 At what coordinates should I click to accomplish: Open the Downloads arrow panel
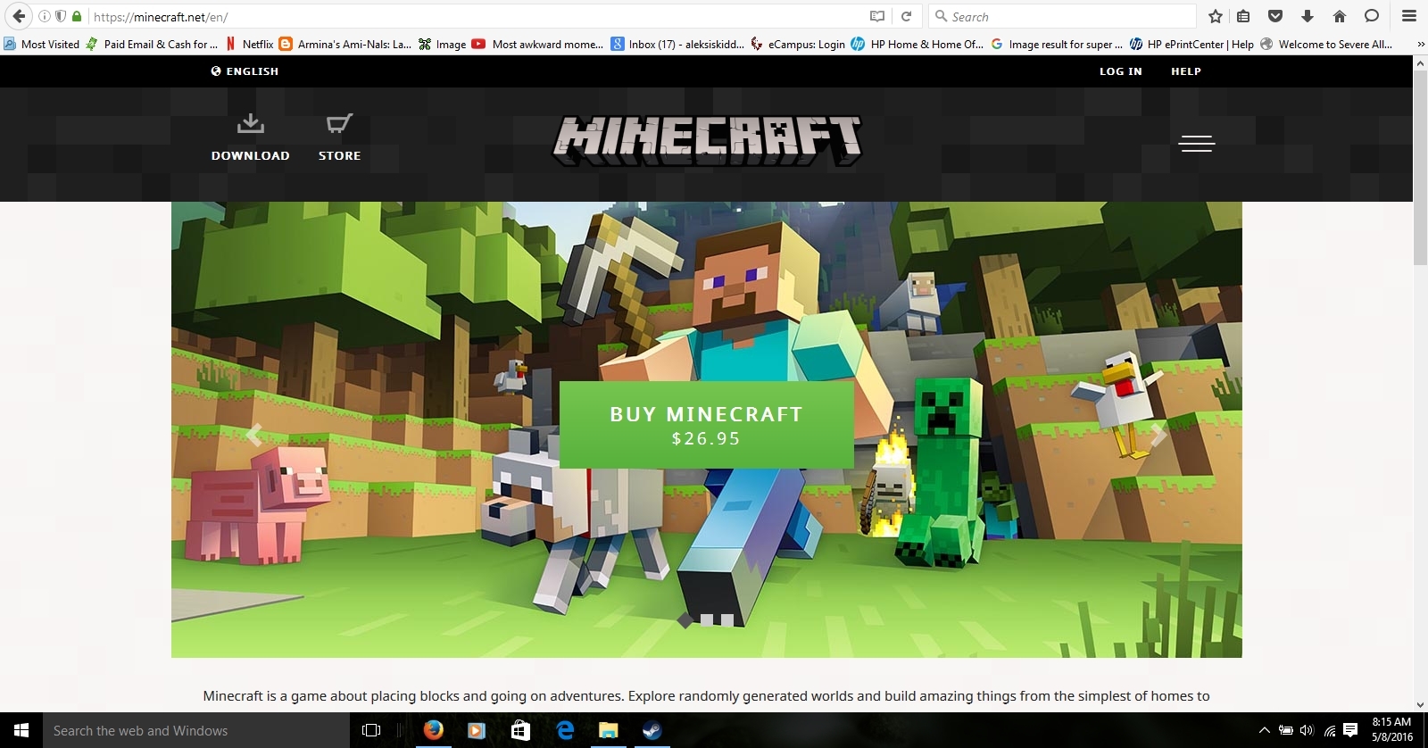(x=1308, y=16)
